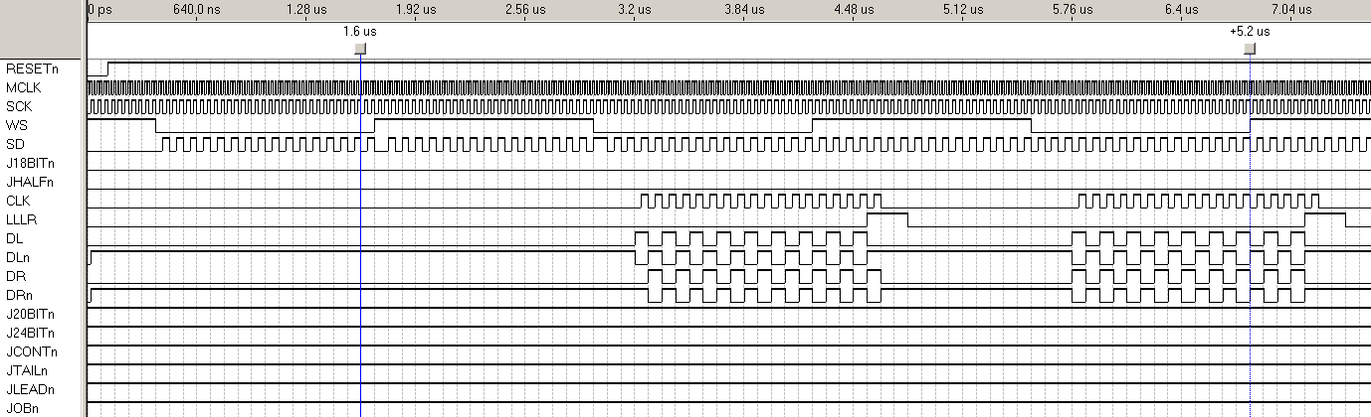Viewport: 1371px width, 417px height.
Task: Select the JOBn signal name
Action: coord(22,408)
